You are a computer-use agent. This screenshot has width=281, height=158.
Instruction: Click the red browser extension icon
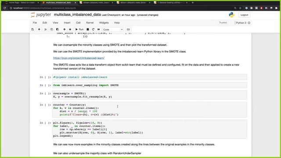261,8
